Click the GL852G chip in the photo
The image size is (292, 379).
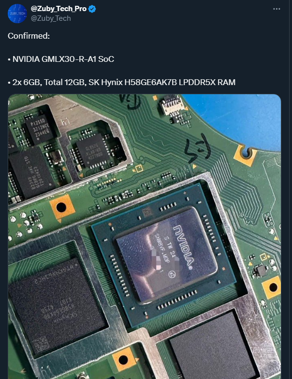pos(94,151)
